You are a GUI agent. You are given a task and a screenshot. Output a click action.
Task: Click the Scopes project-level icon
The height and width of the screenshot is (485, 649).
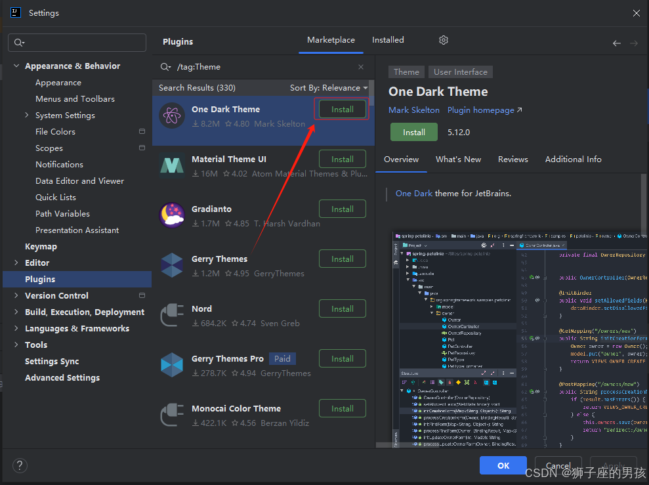click(x=142, y=148)
